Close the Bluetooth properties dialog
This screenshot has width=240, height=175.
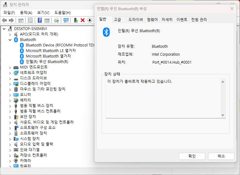[232, 9]
